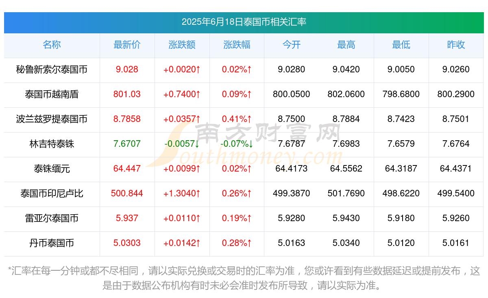The image size is (488, 298).
Task: Click the row name 秘鲁新索尔泰国币
Action: pos(52,70)
